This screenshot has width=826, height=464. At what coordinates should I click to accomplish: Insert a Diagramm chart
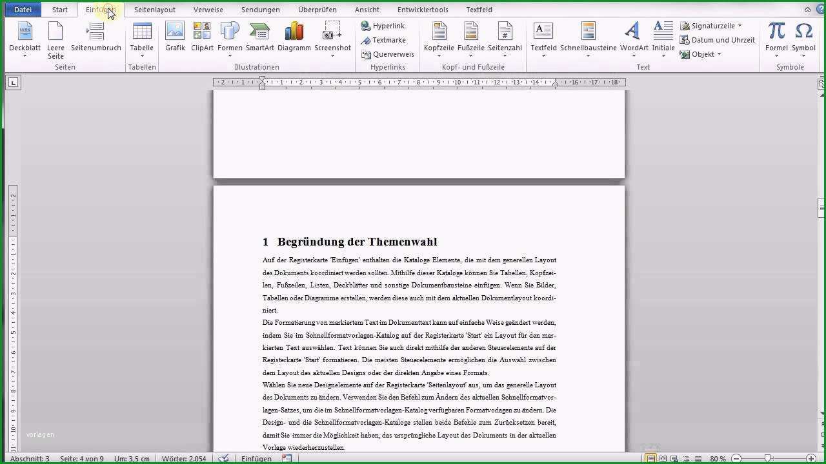294,37
